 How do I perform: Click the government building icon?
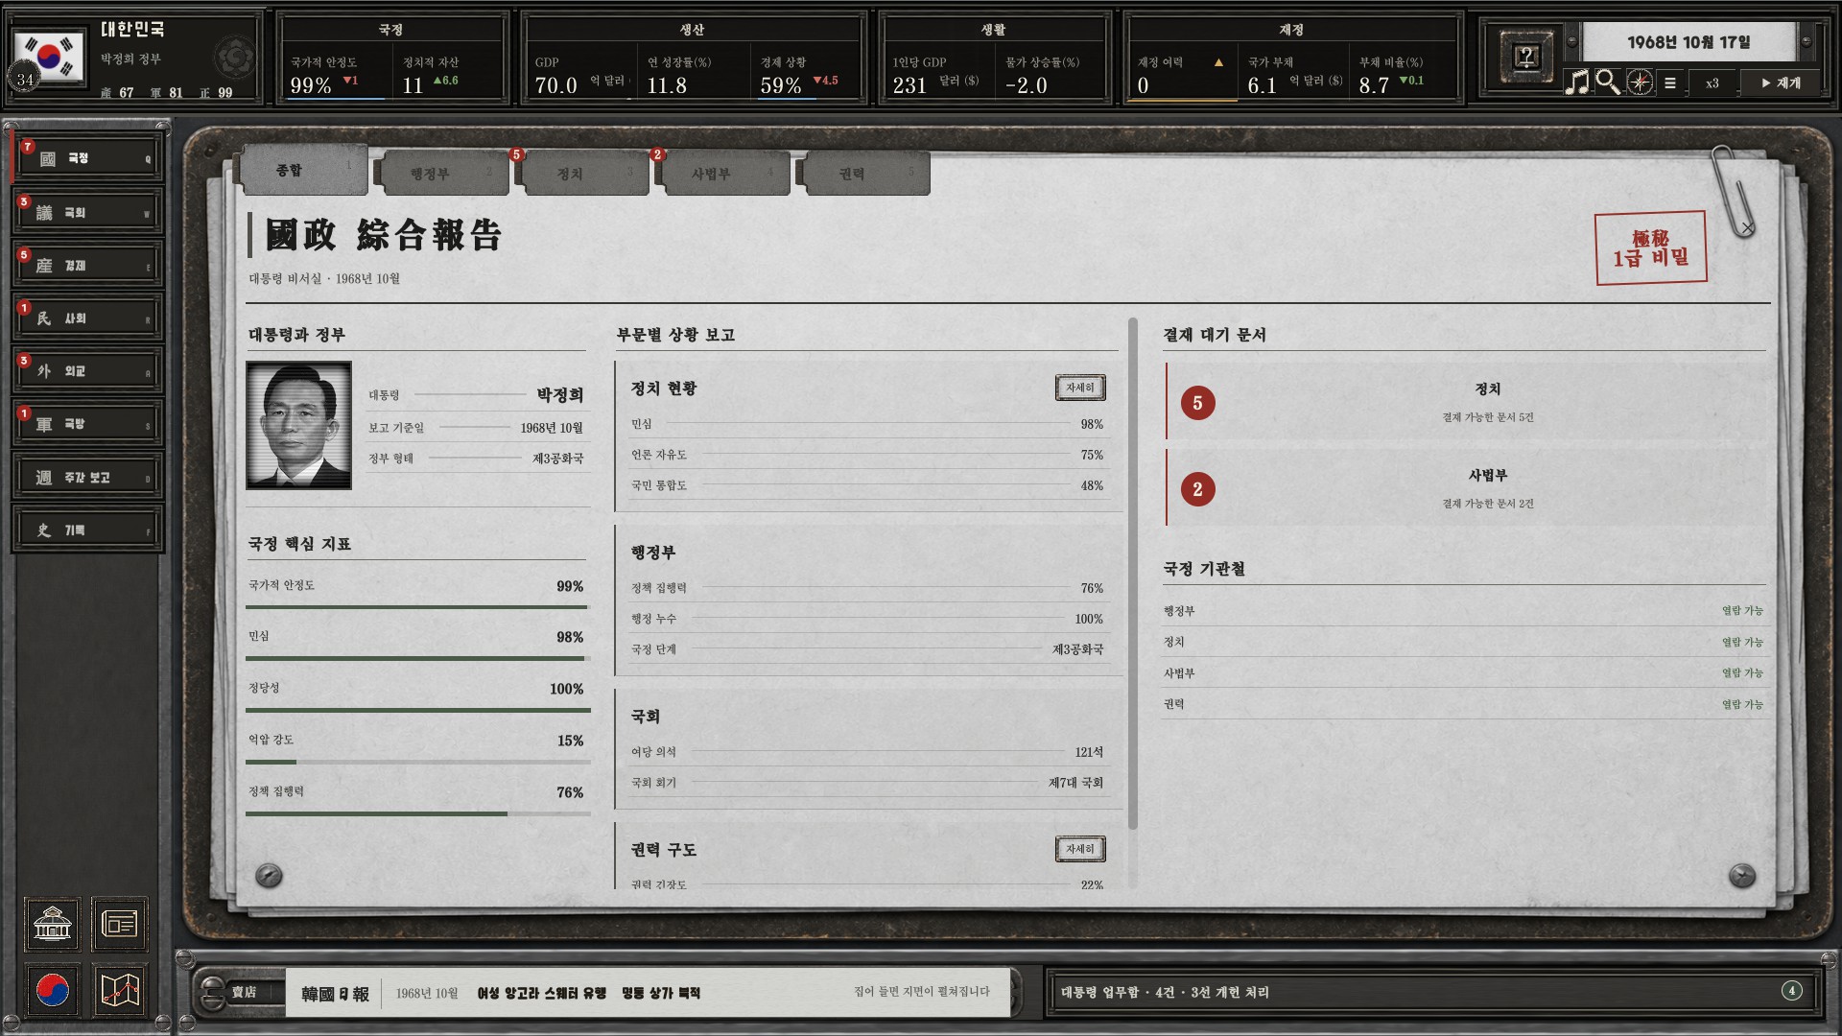point(53,924)
